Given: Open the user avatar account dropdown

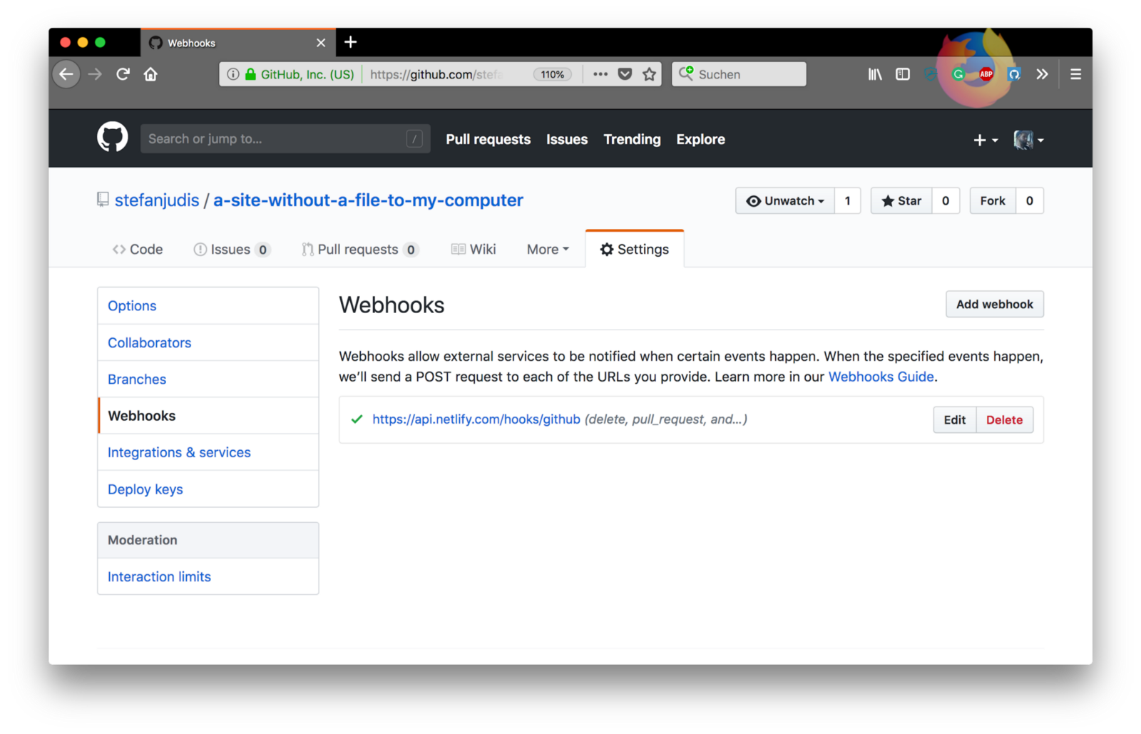Looking at the screenshot, I should (x=1028, y=141).
